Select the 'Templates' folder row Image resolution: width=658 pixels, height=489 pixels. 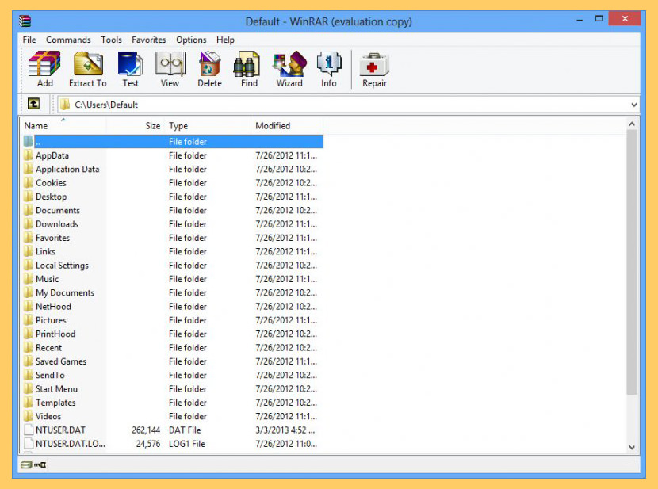click(172, 403)
